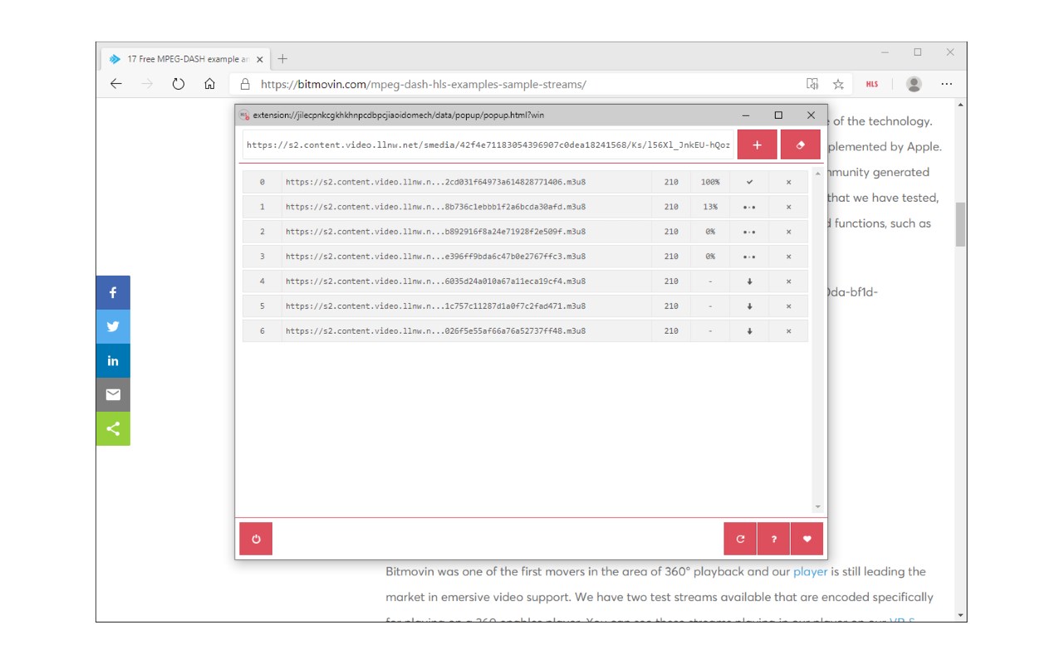Remove row 3 with its x button

click(788, 256)
